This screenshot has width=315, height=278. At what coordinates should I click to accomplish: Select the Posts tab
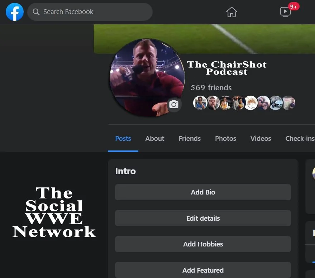[123, 138]
